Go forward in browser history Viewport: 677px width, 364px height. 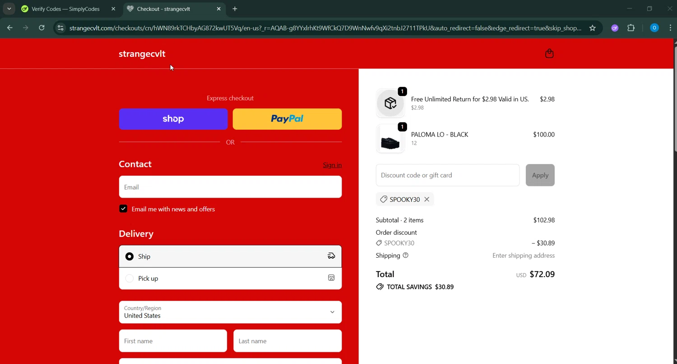pyautogui.click(x=26, y=28)
